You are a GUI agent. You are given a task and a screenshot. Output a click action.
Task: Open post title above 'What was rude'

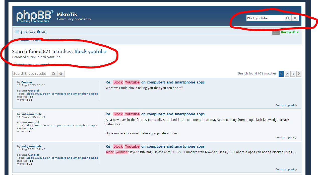(155, 82)
